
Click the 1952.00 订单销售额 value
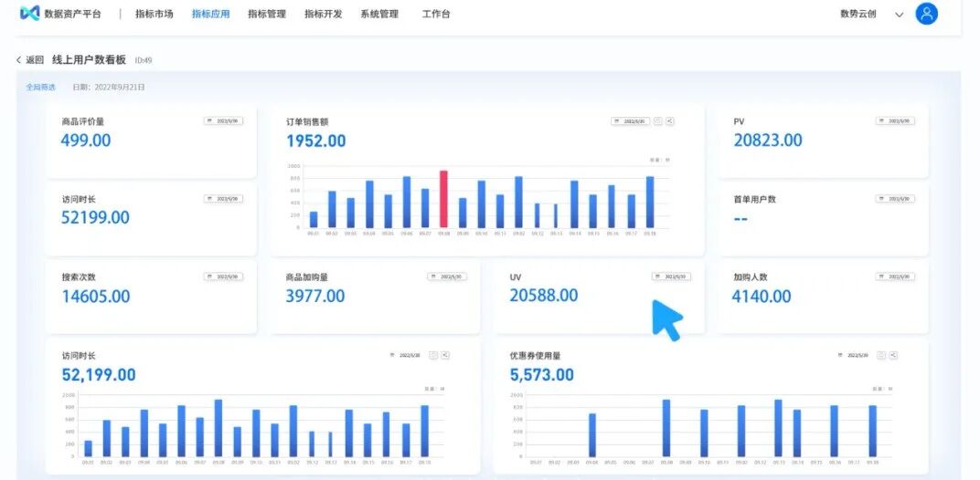point(316,141)
